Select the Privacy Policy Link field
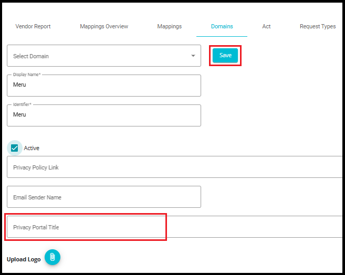345x275 pixels. 175,167
